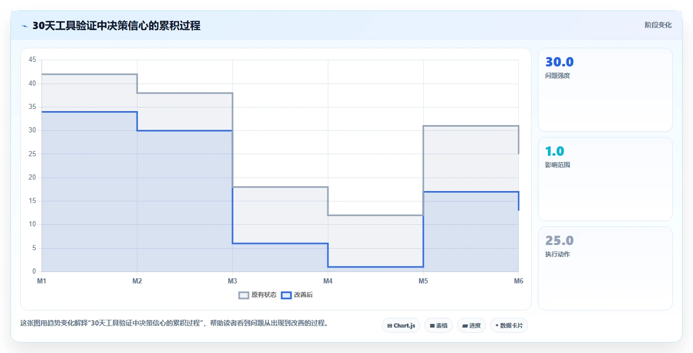The width and height of the screenshot is (693, 353).
Task: Click the 阶段变化 label in header
Action: pyautogui.click(x=658, y=25)
